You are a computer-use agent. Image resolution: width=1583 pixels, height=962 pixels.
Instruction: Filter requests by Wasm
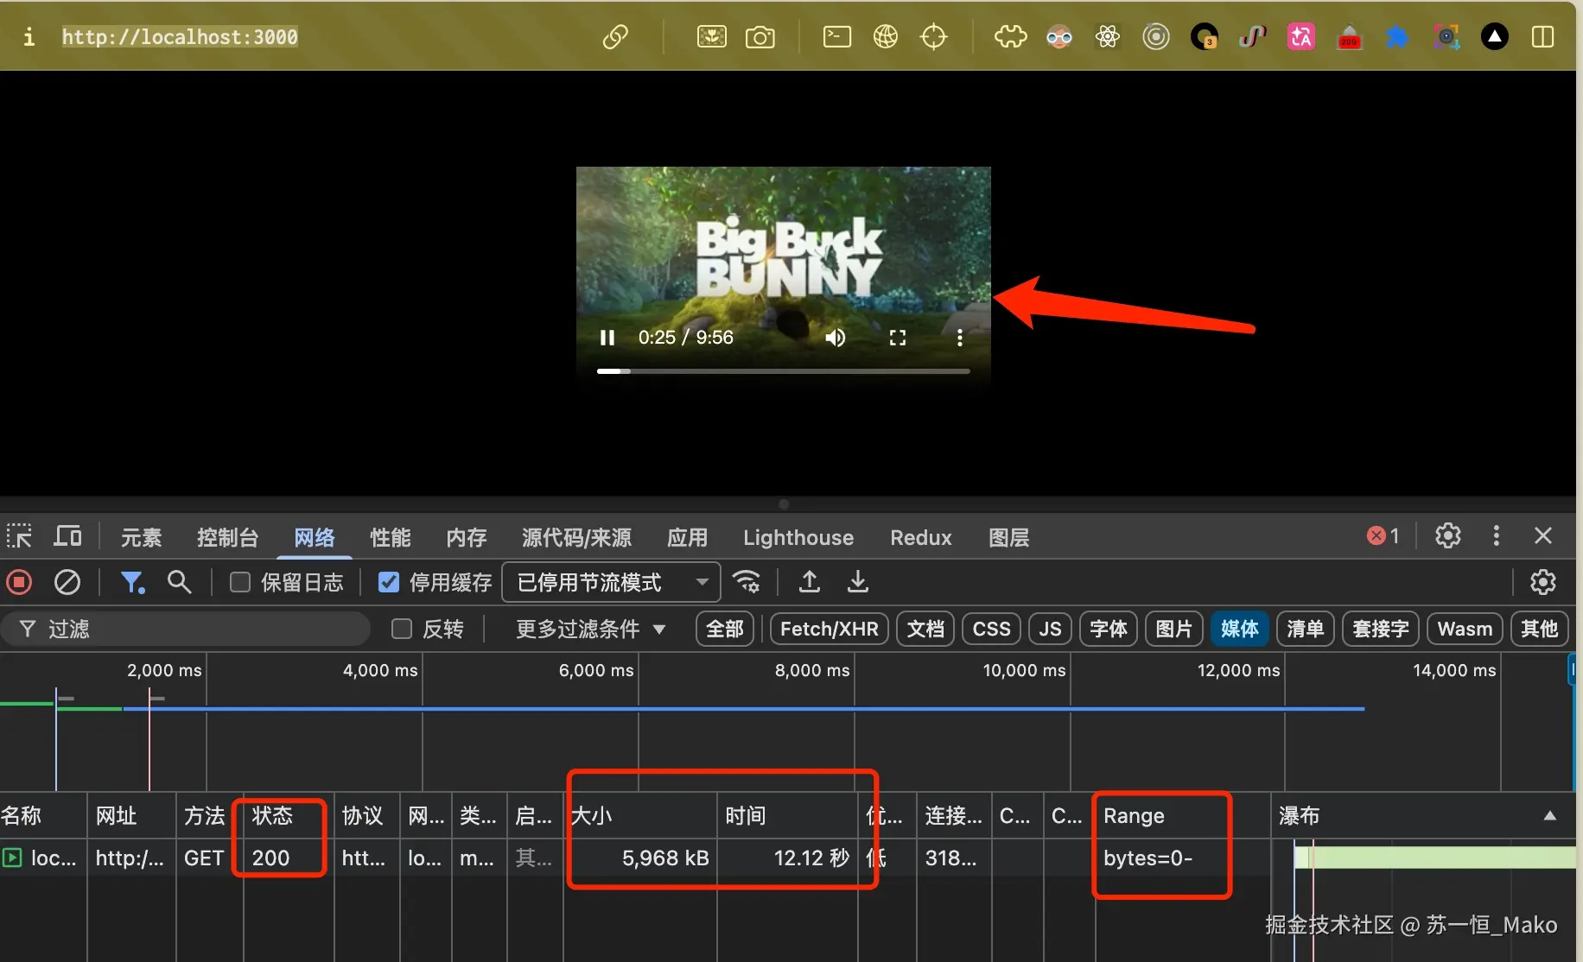coord(1465,629)
